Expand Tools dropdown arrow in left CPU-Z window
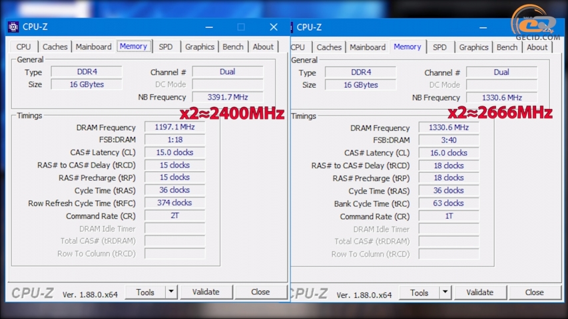Viewport: 568px width, 319px height. click(171, 292)
